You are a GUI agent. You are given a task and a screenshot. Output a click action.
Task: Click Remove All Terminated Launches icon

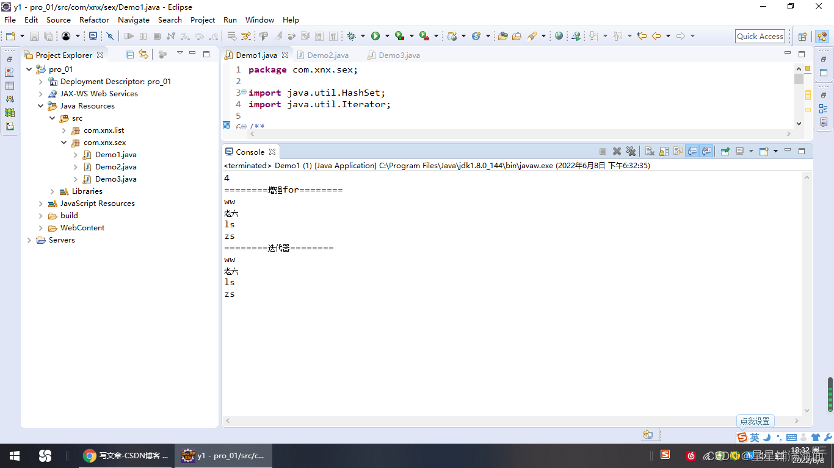631,151
